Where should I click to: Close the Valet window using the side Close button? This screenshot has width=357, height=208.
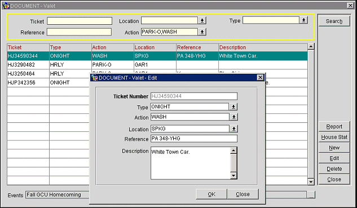point(334,179)
